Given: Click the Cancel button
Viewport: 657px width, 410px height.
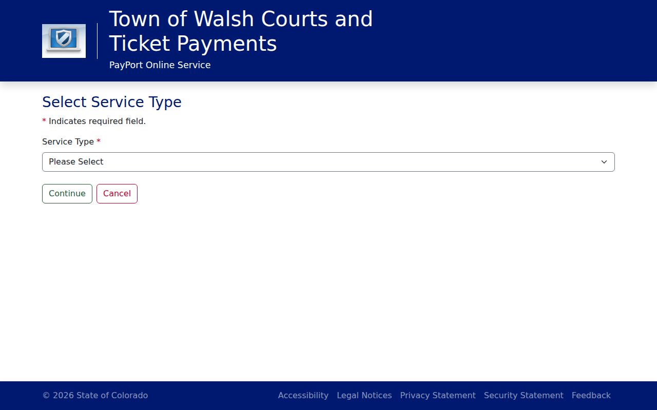Looking at the screenshot, I should (117, 194).
